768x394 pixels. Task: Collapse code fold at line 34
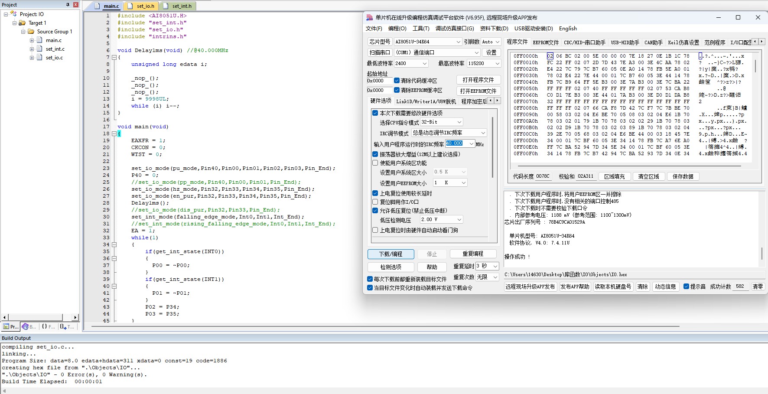coord(114,244)
